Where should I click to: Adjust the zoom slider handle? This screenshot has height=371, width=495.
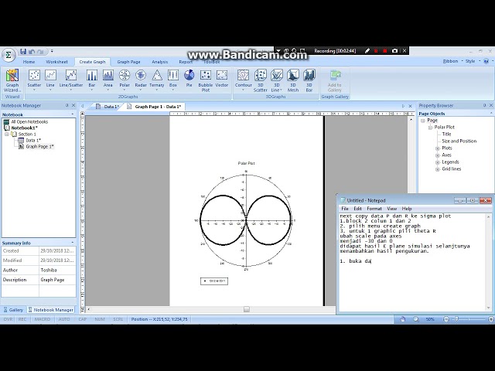tap(457, 319)
